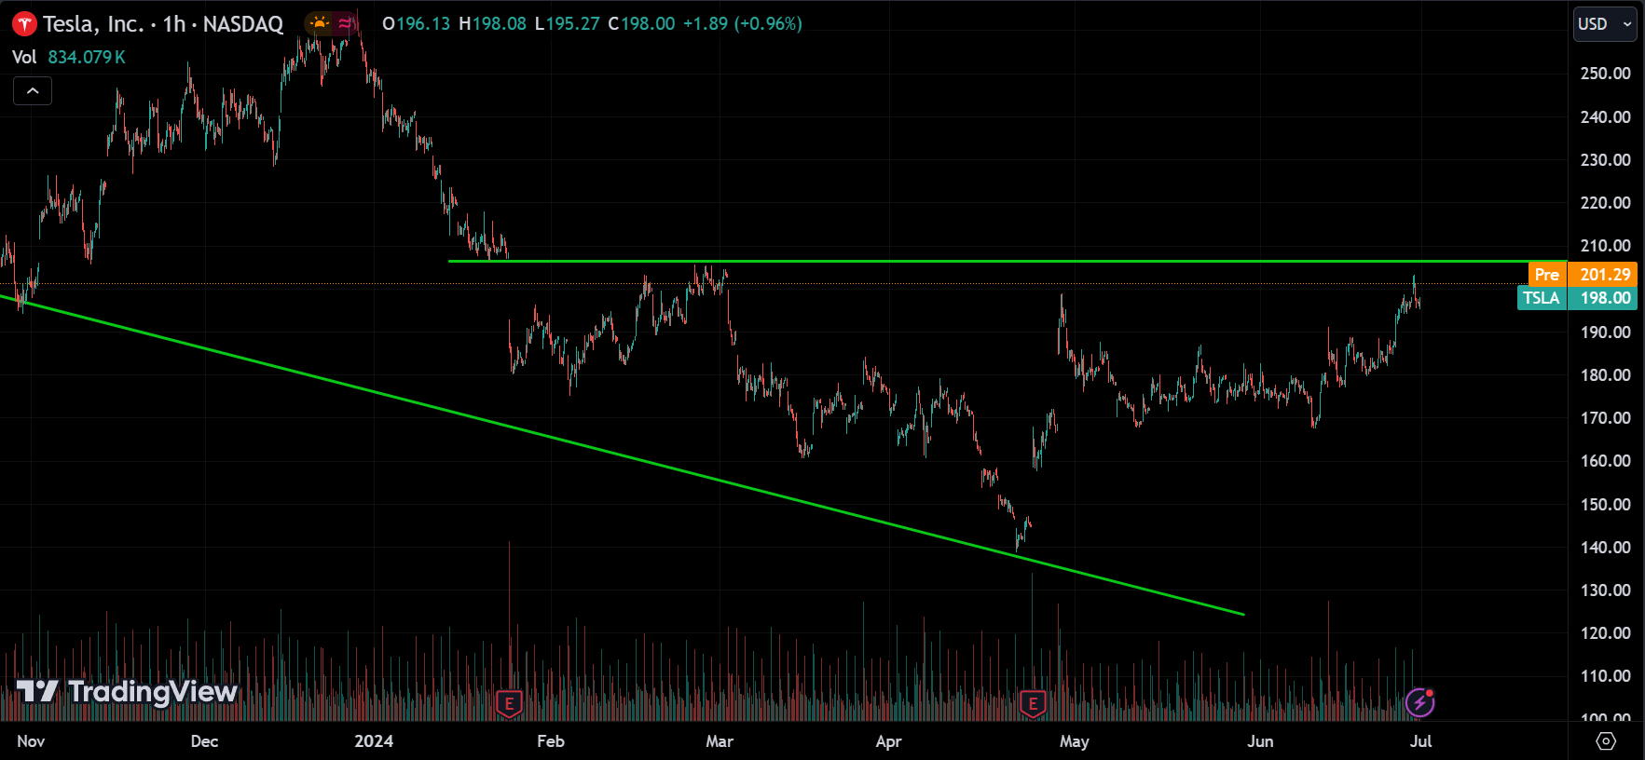
Task: Click the orange Pre 201.29 price label
Action: (1583, 274)
